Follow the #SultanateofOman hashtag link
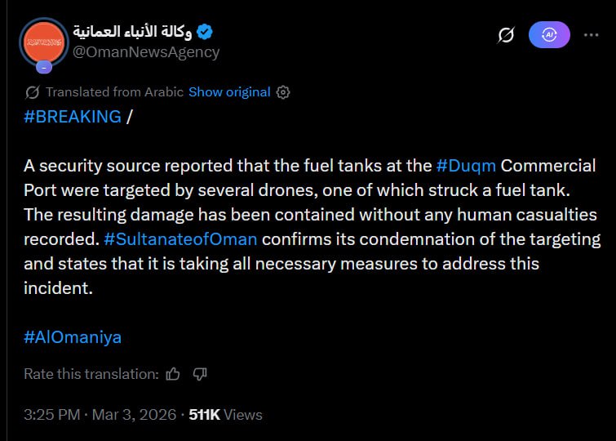The width and height of the screenshot is (616, 441). pos(181,239)
